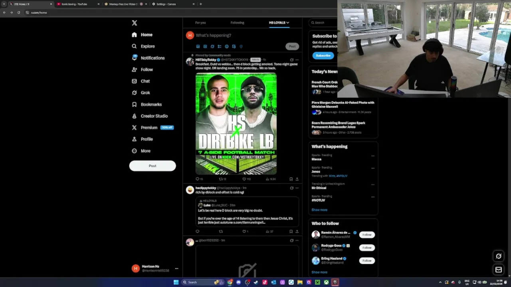Image resolution: width=511 pixels, height=287 pixels.
Task: Click the Grok enhance icon in the composer
Action: tap(212, 46)
